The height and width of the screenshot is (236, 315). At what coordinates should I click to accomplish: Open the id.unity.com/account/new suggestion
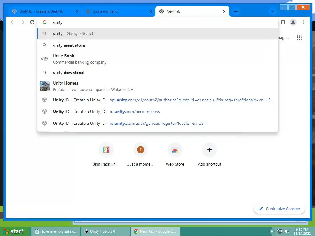[158, 112]
